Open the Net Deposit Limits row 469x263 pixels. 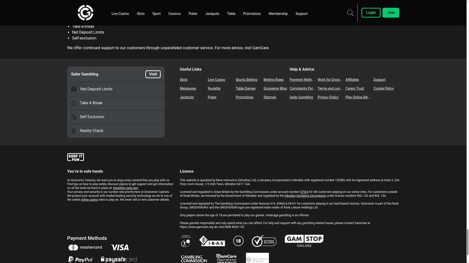(x=116, y=89)
